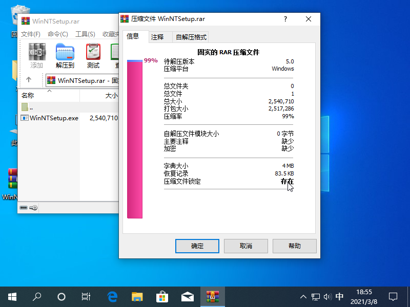
Task: Open the 文件(F) menu
Action: (31, 34)
